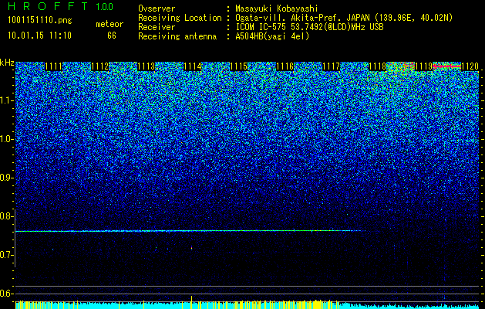Click the 1114 time marker label
The height and width of the screenshot is (309, 485).
click(x=193, y=66)
